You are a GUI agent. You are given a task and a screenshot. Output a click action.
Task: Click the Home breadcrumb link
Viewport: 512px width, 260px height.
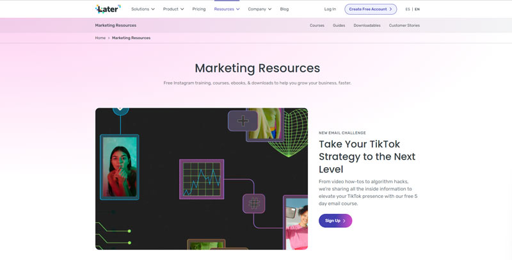tap(100, 38)
